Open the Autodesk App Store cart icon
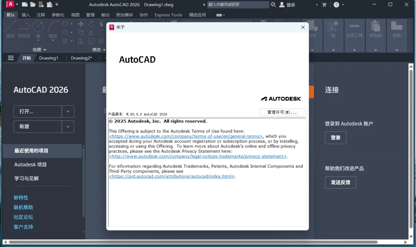Image resolution: width=416 pixels, height=247 pixels. [324, 5]
